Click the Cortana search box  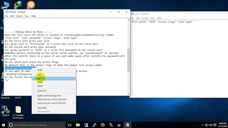point(36,125)
